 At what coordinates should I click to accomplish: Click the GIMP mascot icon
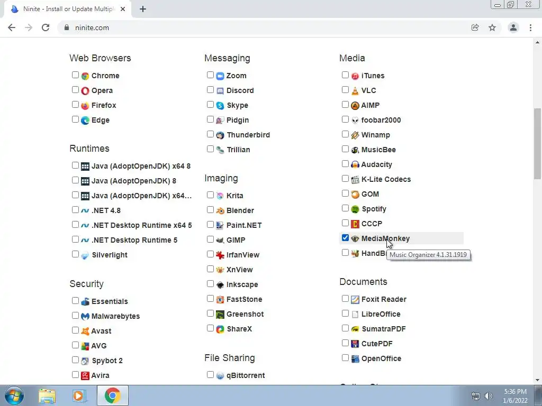pyautogui.click(x=220, y=241)
